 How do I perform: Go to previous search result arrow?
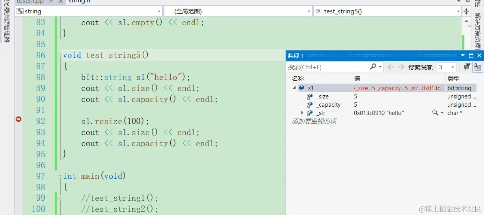click(391, 67)
